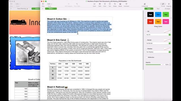The width and height of the screenshot is (181, 101).
Task: Collapse the Fill section disclosure
Action: click(146, 31)
